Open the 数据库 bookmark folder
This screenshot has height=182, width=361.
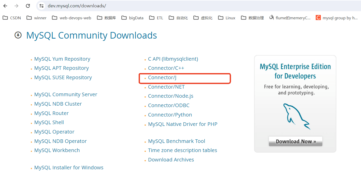point(106,18)
